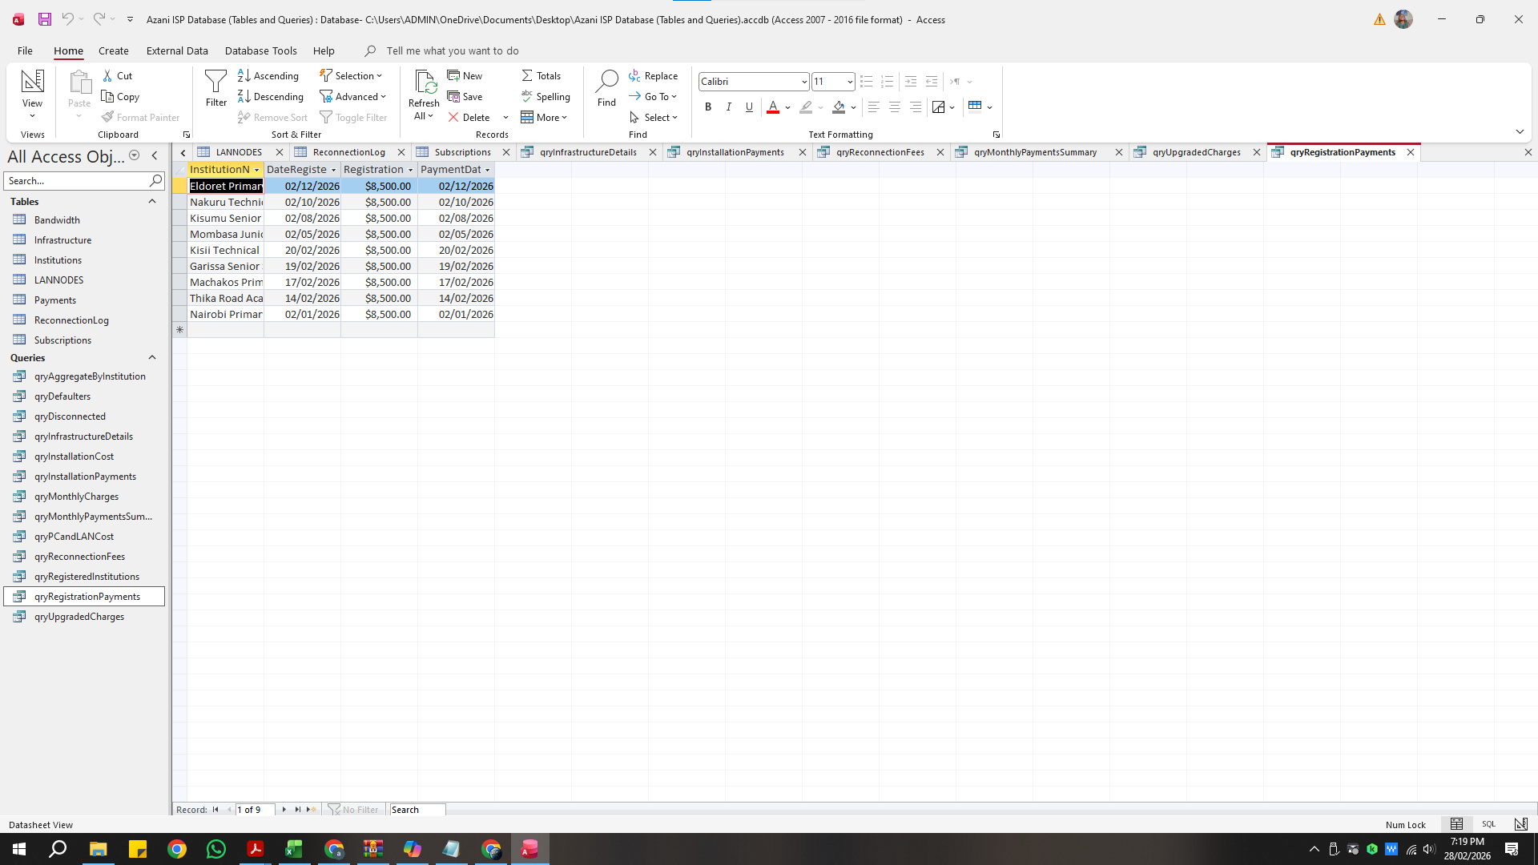Open Database Tools ribbon tab
The width and height of the screenshot is (1538, 865).
(x=260, y=50)
